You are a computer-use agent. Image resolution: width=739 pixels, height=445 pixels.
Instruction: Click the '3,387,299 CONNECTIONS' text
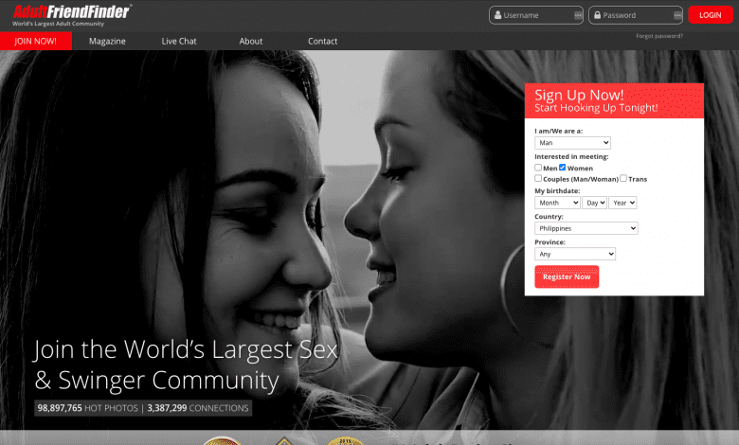198,408
